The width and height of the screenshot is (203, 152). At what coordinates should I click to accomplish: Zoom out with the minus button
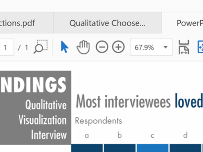coord(102,47)
